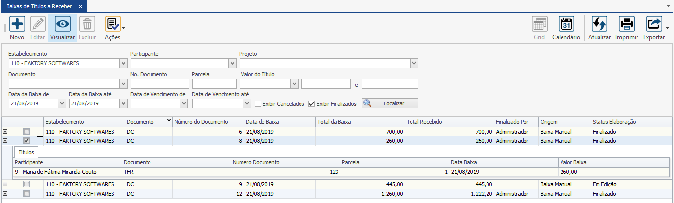The width and height of the screenshot is (674, 203).
Task: Close the Baixas de Títulos a Receber tab
Action: point(80,6)
